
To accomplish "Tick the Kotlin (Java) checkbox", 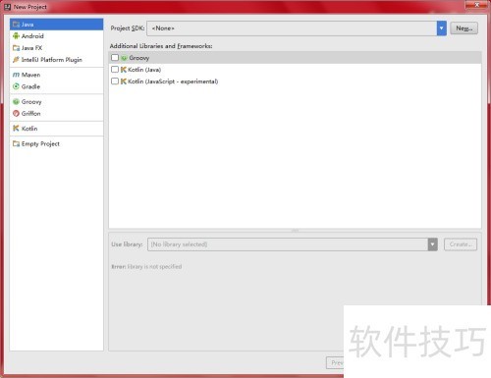I will (x=115, y=70).
